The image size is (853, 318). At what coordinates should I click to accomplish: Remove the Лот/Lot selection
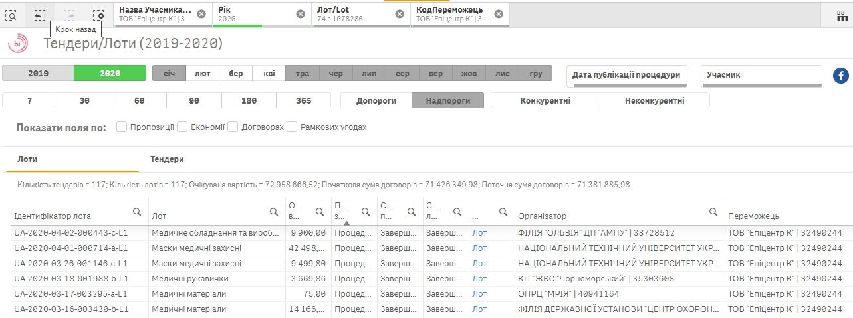(399, 14)
